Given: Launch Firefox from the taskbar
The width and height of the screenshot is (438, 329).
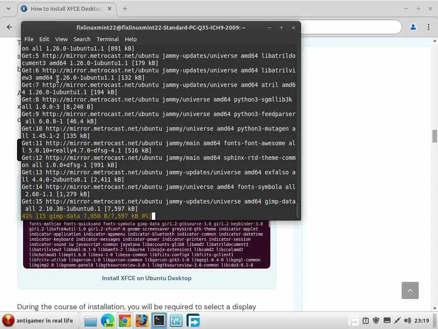Looking at the screenshot, I should click(142, 320).
